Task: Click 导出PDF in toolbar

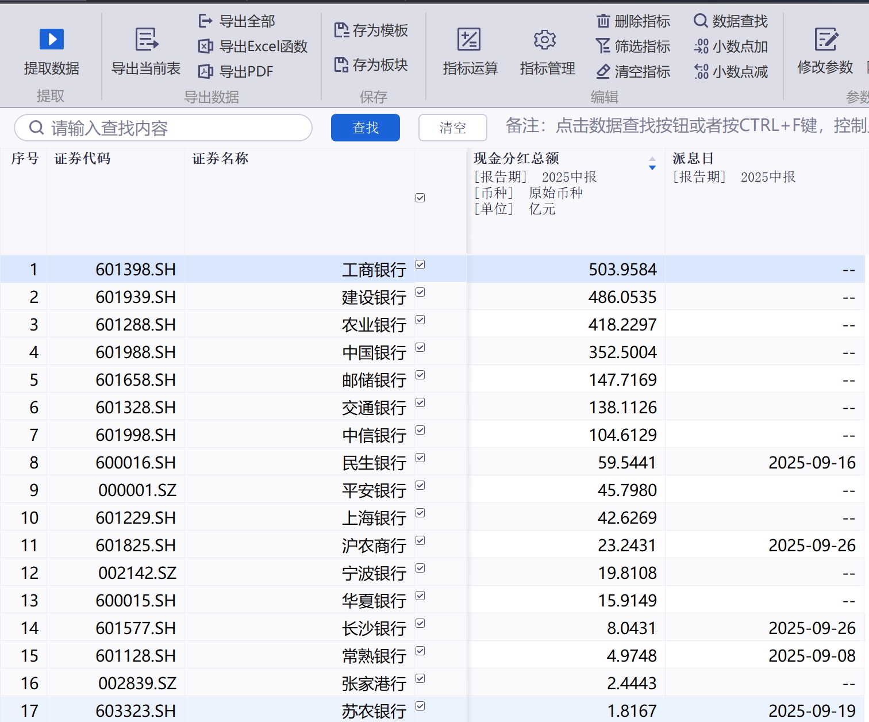Action: tap(236, 71)
